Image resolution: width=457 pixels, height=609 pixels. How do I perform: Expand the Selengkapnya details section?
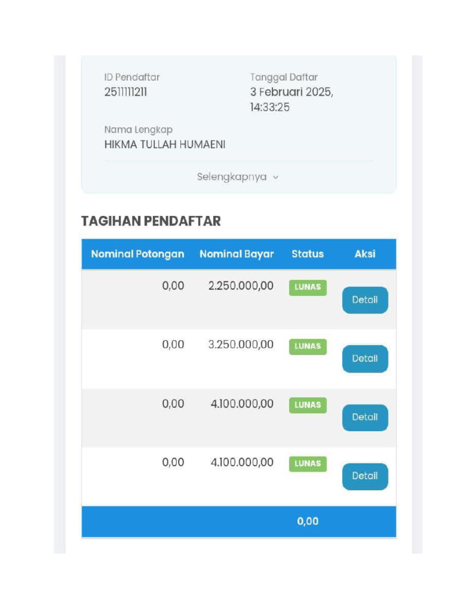[x=237, y=177]
